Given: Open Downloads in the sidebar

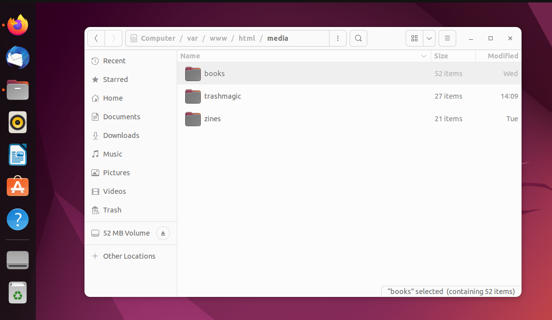Looking at the screenshot, I should tap(131, 135).
